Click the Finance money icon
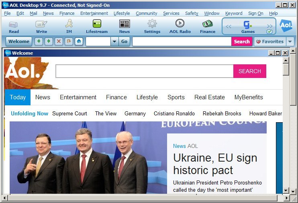This screenshot has height=203, width=298. coord(207,26)
